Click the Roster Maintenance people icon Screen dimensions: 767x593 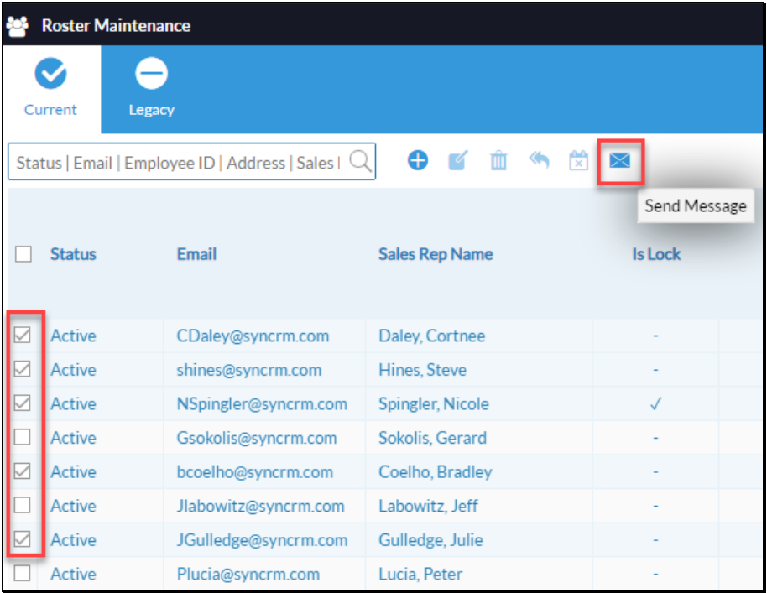18,26
